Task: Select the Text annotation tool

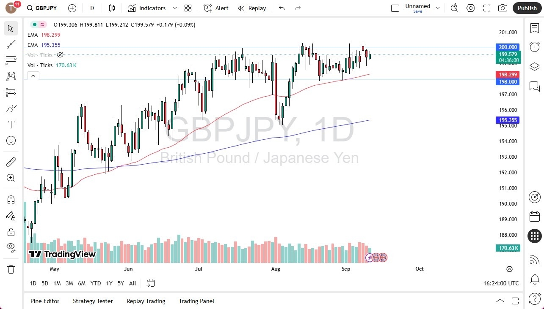Action: (11, 124)
